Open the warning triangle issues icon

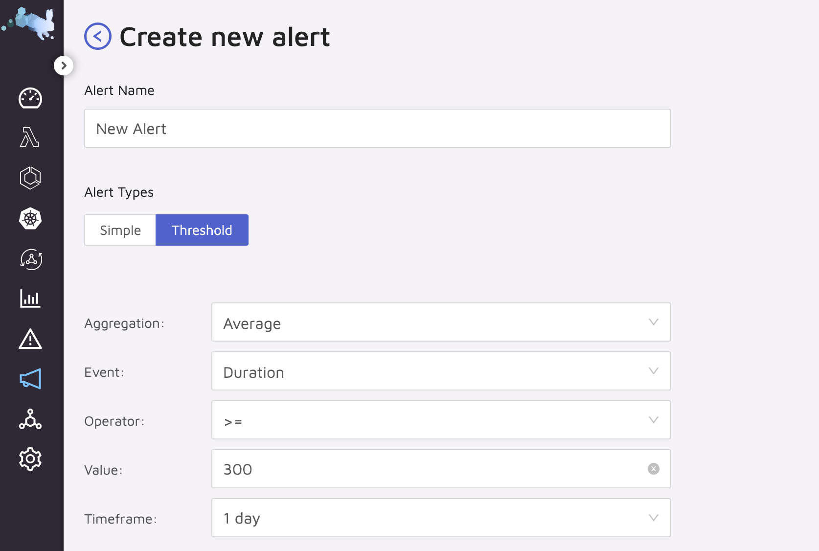pos(30,339)
